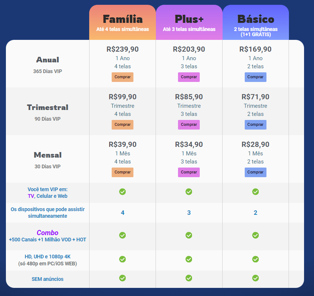Viewport: 314px width, 296px height.
Task: Click Comprar for Família annual plan
Action: (x=122, y=77)
